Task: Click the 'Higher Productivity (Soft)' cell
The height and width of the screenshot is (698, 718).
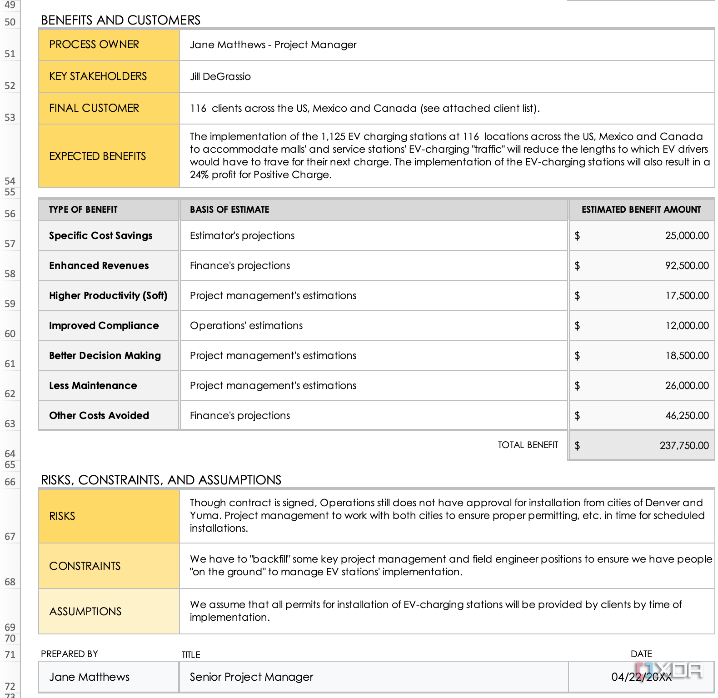Action: [109, 295]
